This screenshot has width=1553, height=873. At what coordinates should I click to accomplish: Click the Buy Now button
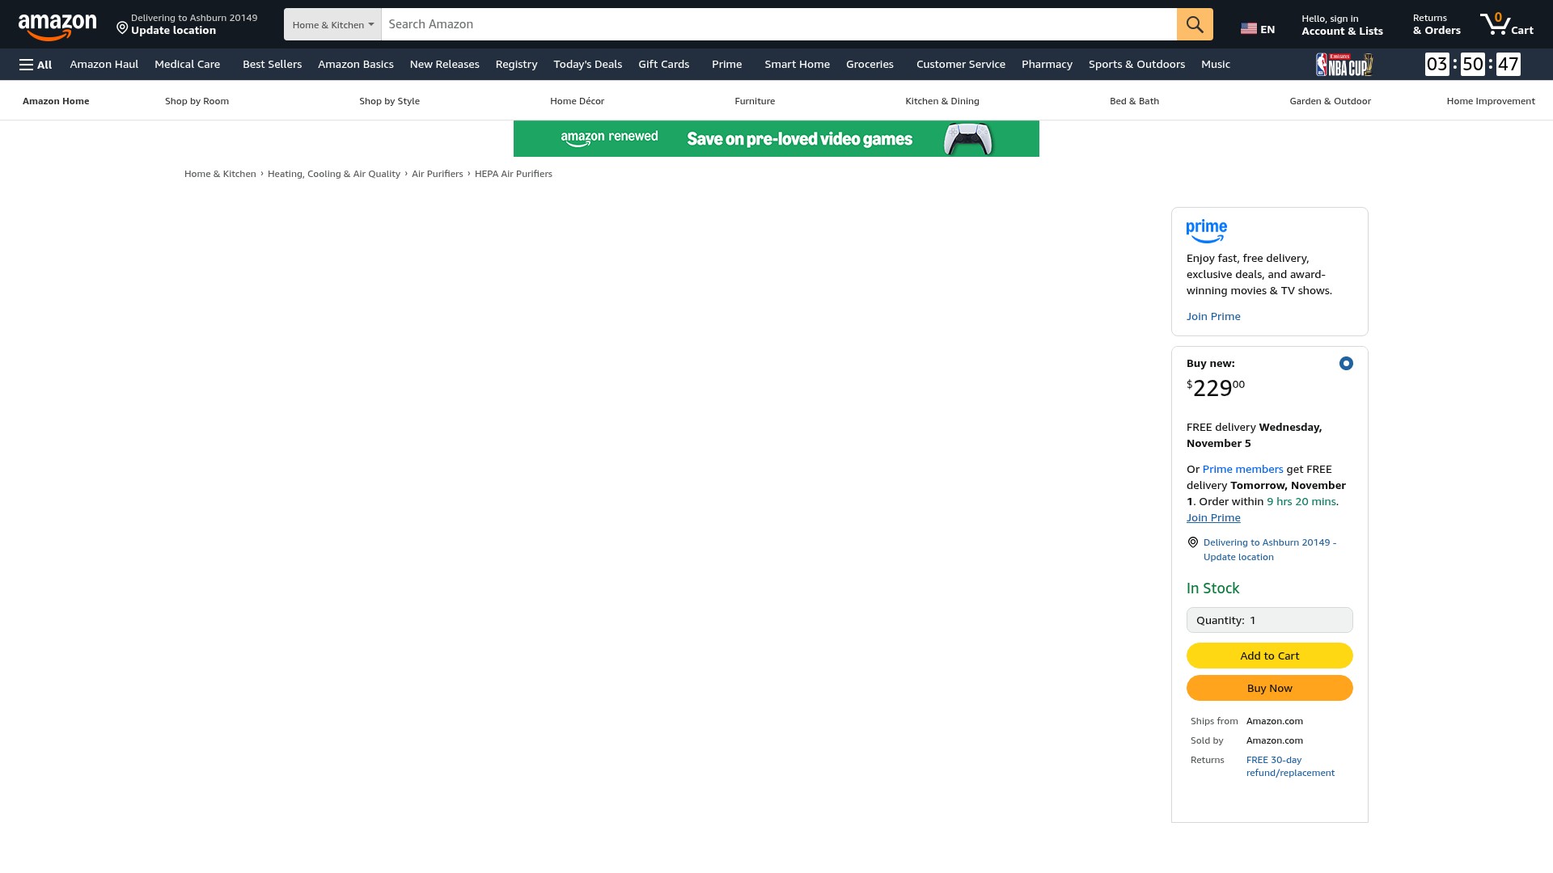click(1270, 688)
